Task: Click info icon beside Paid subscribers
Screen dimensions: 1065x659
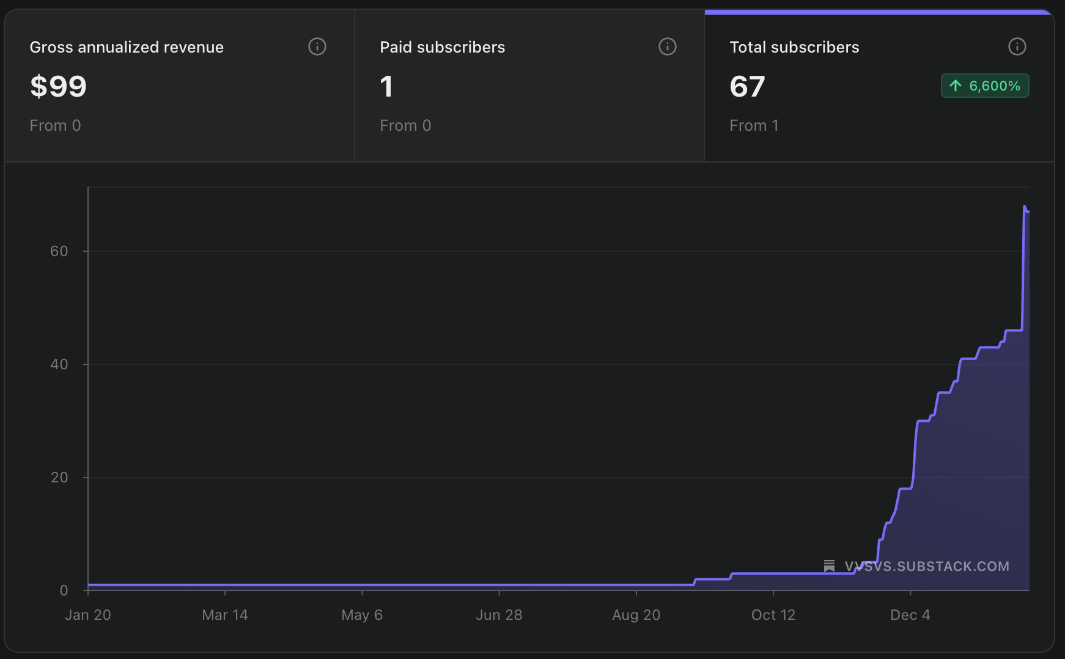Action: pos(667,46)
